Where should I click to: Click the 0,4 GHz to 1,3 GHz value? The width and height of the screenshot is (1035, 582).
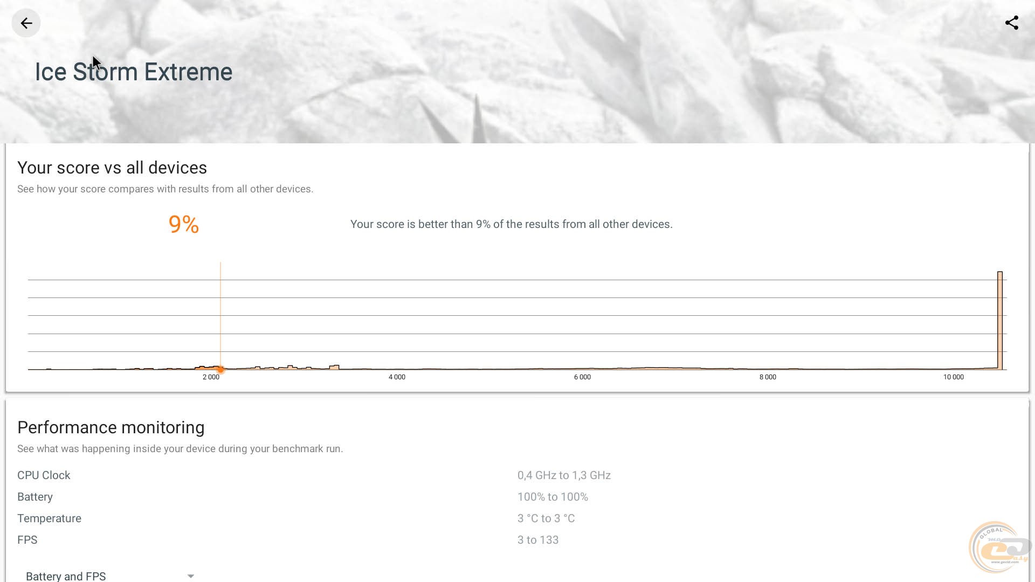point(564,475)
